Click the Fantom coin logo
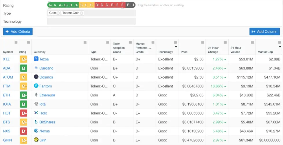283x145 pixels. [36, 86]
